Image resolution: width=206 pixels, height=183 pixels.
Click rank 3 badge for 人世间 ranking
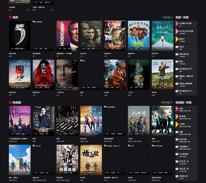[x=177, y=125]
